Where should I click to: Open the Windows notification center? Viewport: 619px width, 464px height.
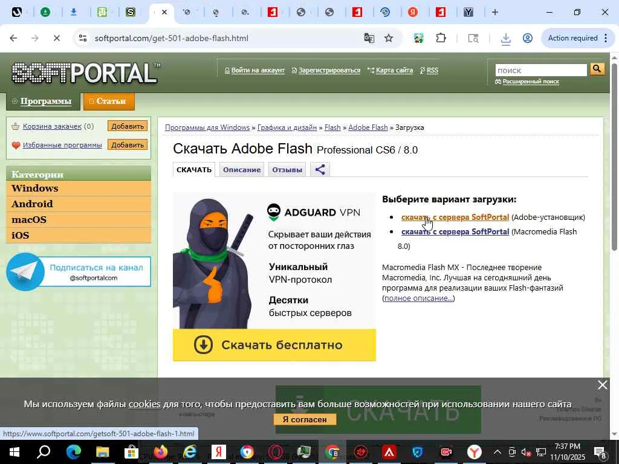600,452
